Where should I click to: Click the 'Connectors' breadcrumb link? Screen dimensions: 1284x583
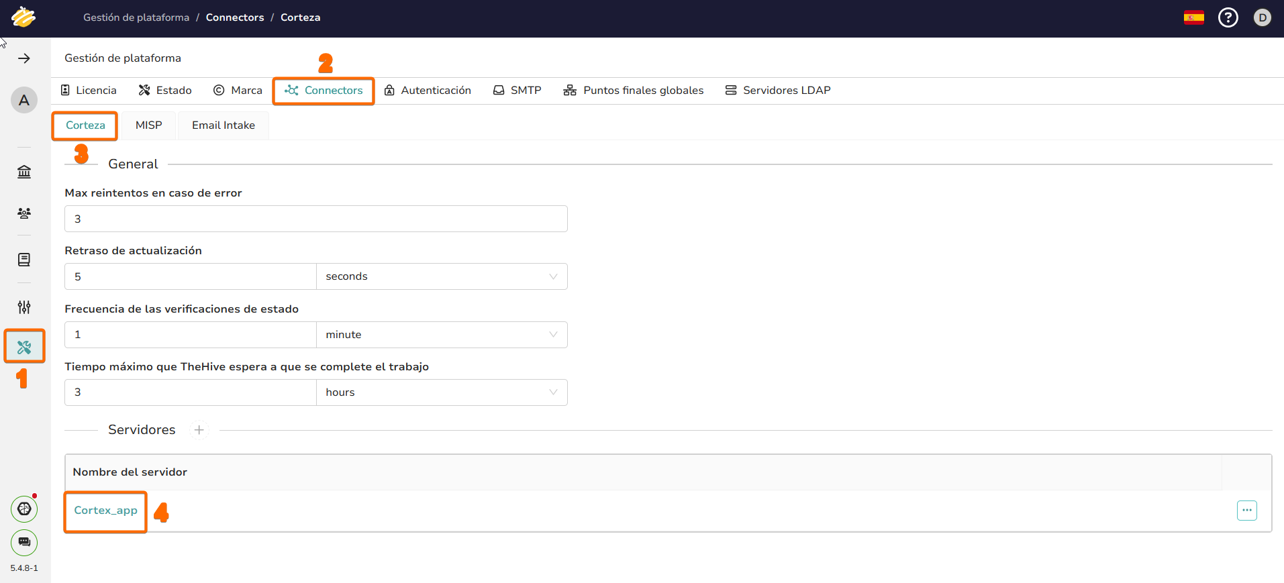coord(235,17)
